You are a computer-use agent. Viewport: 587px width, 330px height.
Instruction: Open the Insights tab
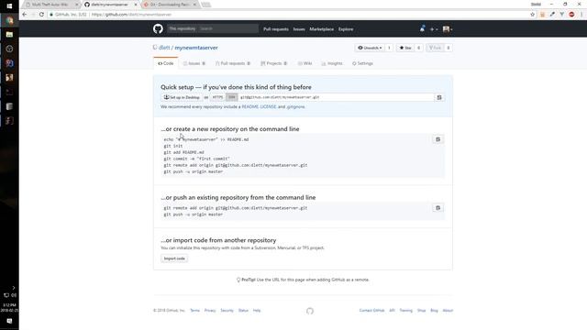(x=332, y=63)
